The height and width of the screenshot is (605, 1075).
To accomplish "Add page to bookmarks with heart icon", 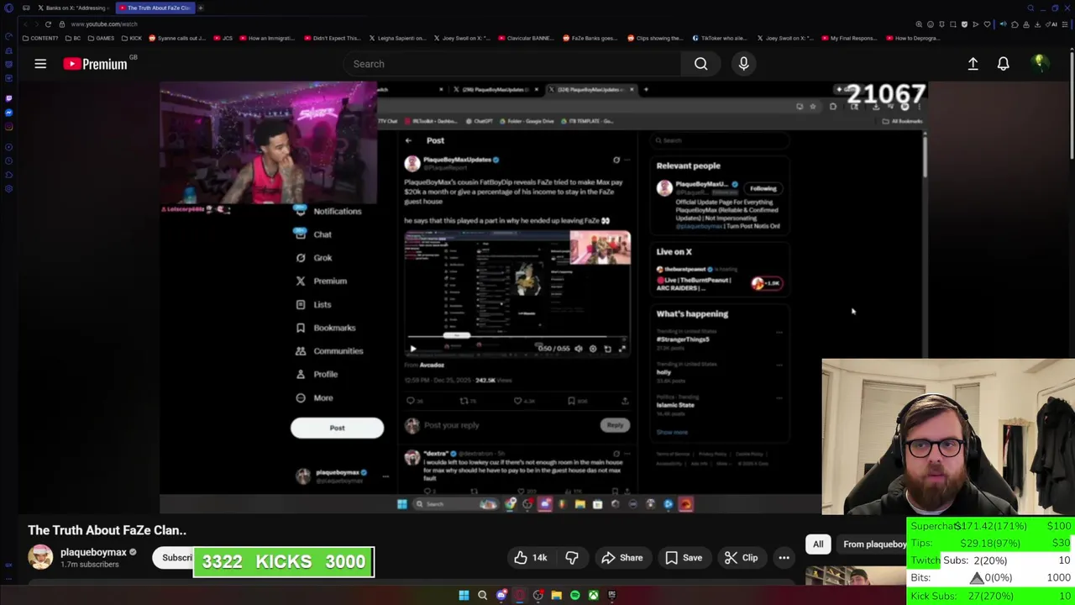I will [x=987, y=24].
